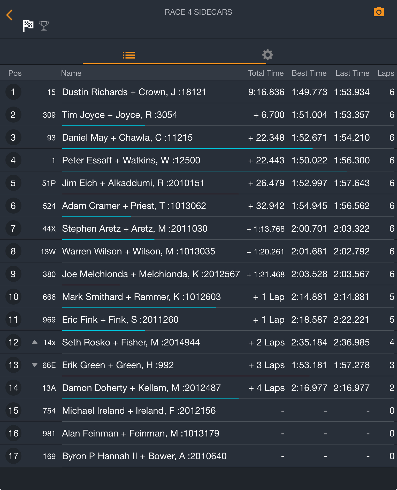This screenshot has height=490, width=397.
Task: Select the checkered flag icon
Action: pos(28,26)
